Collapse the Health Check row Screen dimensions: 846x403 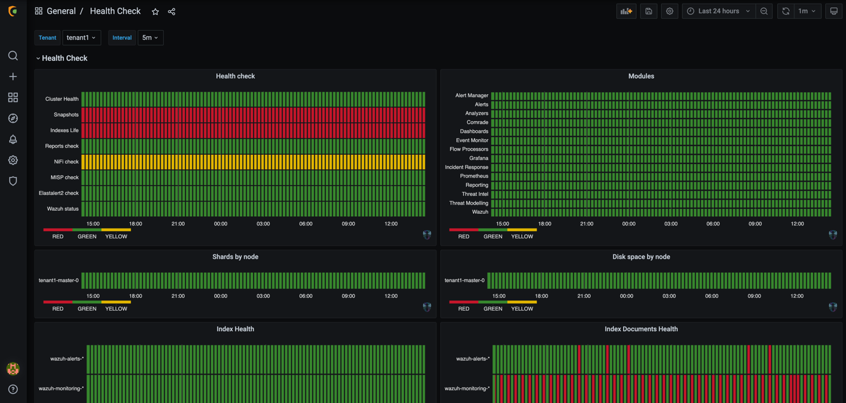click(x=38, y=58)
